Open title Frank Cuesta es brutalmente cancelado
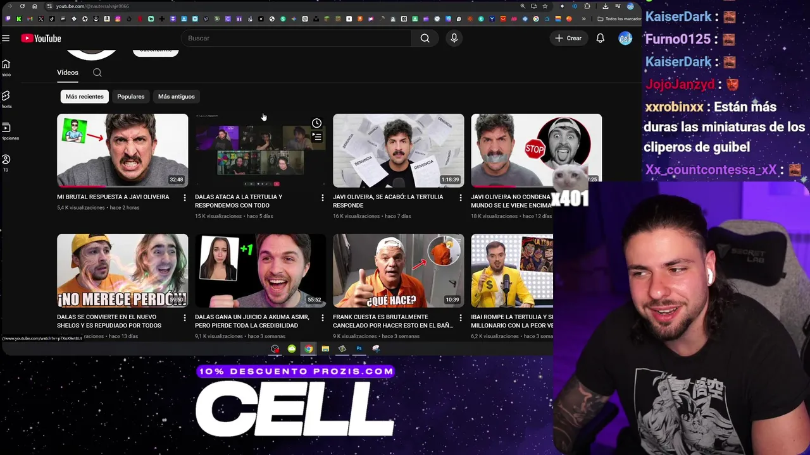 (x=393, y=321)
